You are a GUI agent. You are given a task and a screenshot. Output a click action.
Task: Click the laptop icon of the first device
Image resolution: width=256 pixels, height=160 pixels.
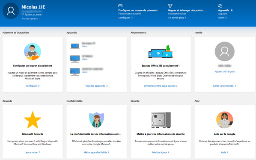point(75,46)
